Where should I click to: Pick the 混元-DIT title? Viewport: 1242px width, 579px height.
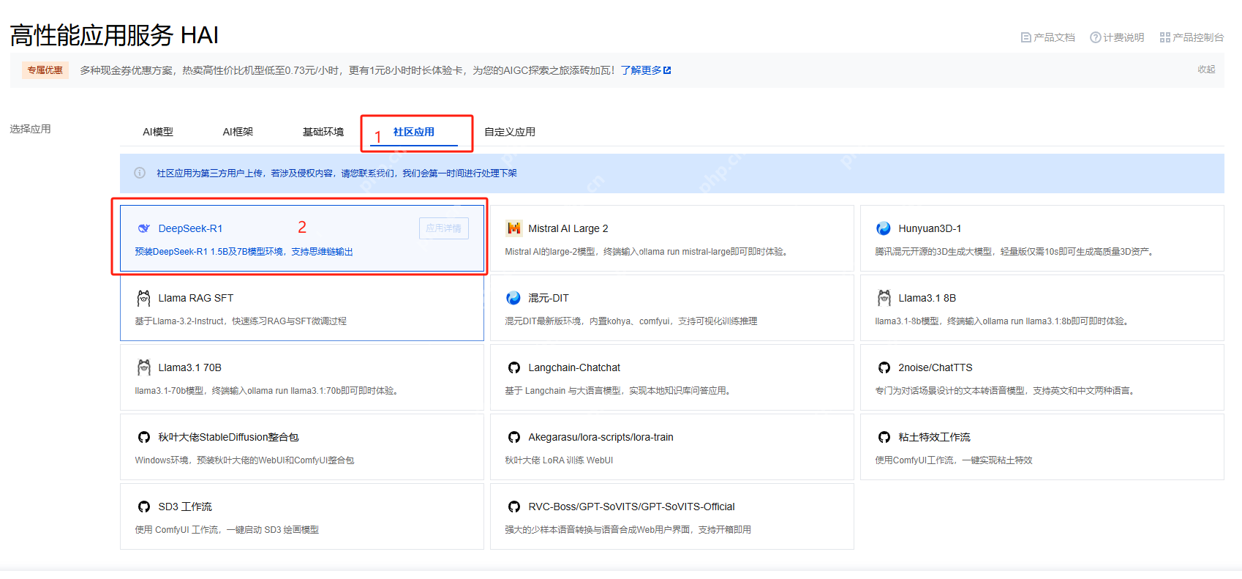pyautogui.click(x=549, y=298)
